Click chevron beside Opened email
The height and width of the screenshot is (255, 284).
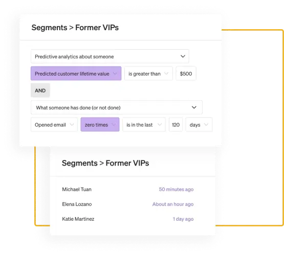tap(72, 125)
